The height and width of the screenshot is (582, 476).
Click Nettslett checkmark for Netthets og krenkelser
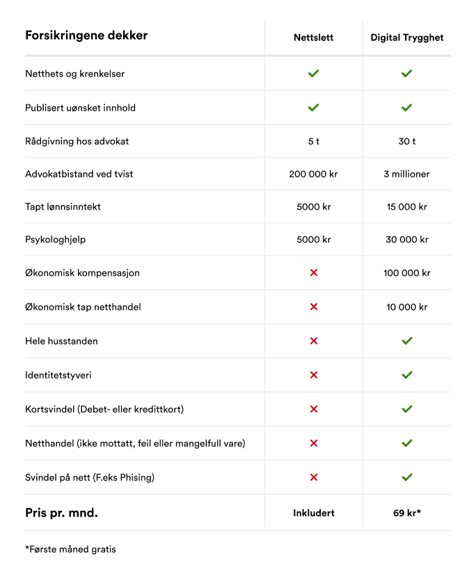pos(313,73)
